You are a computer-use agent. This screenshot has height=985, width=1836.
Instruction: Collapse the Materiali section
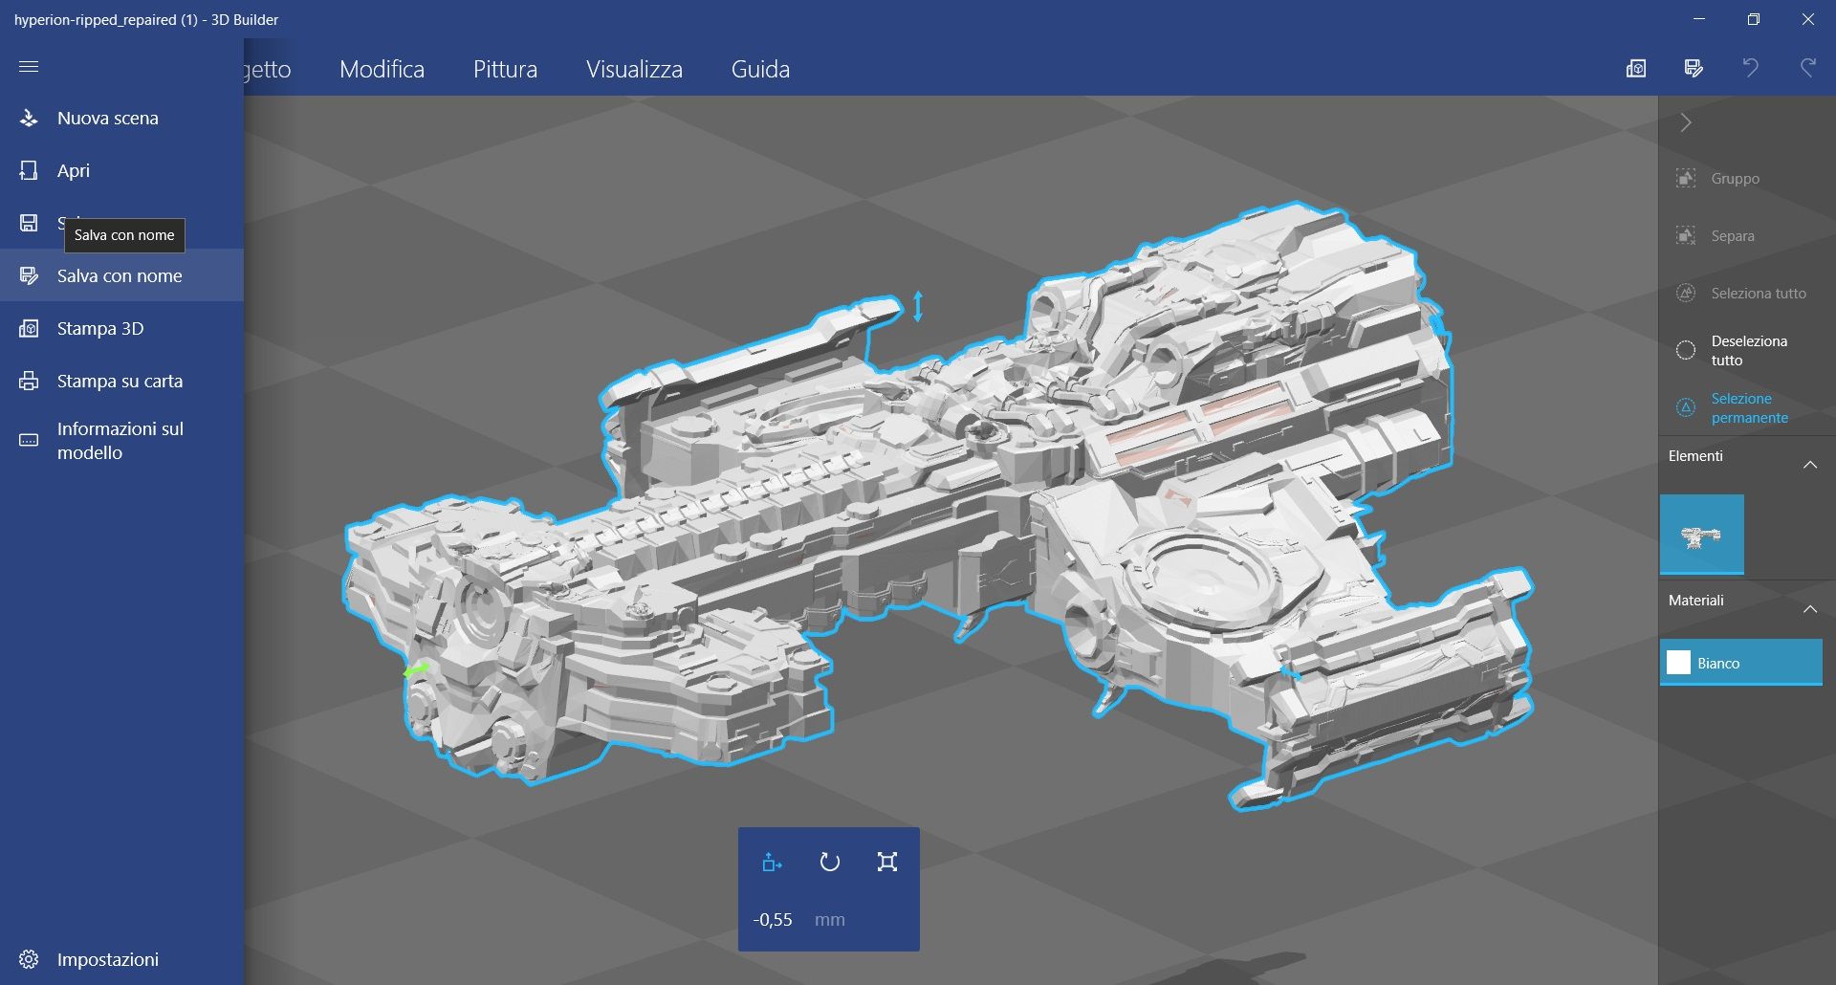(x=1810, y=609)
